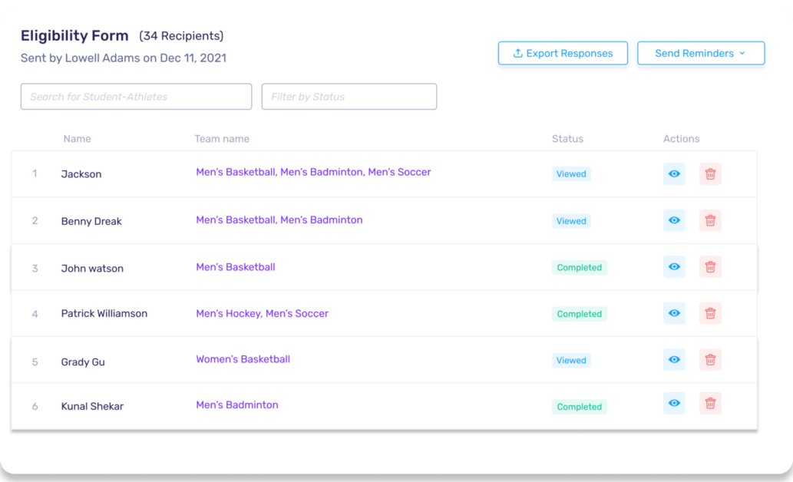Reveal Kunal Shekar's response with eye toggle
Screen dimensions: 793x482
(x=674, y=403)
